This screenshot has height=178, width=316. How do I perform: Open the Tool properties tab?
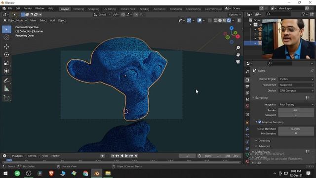tap(247, 72)
